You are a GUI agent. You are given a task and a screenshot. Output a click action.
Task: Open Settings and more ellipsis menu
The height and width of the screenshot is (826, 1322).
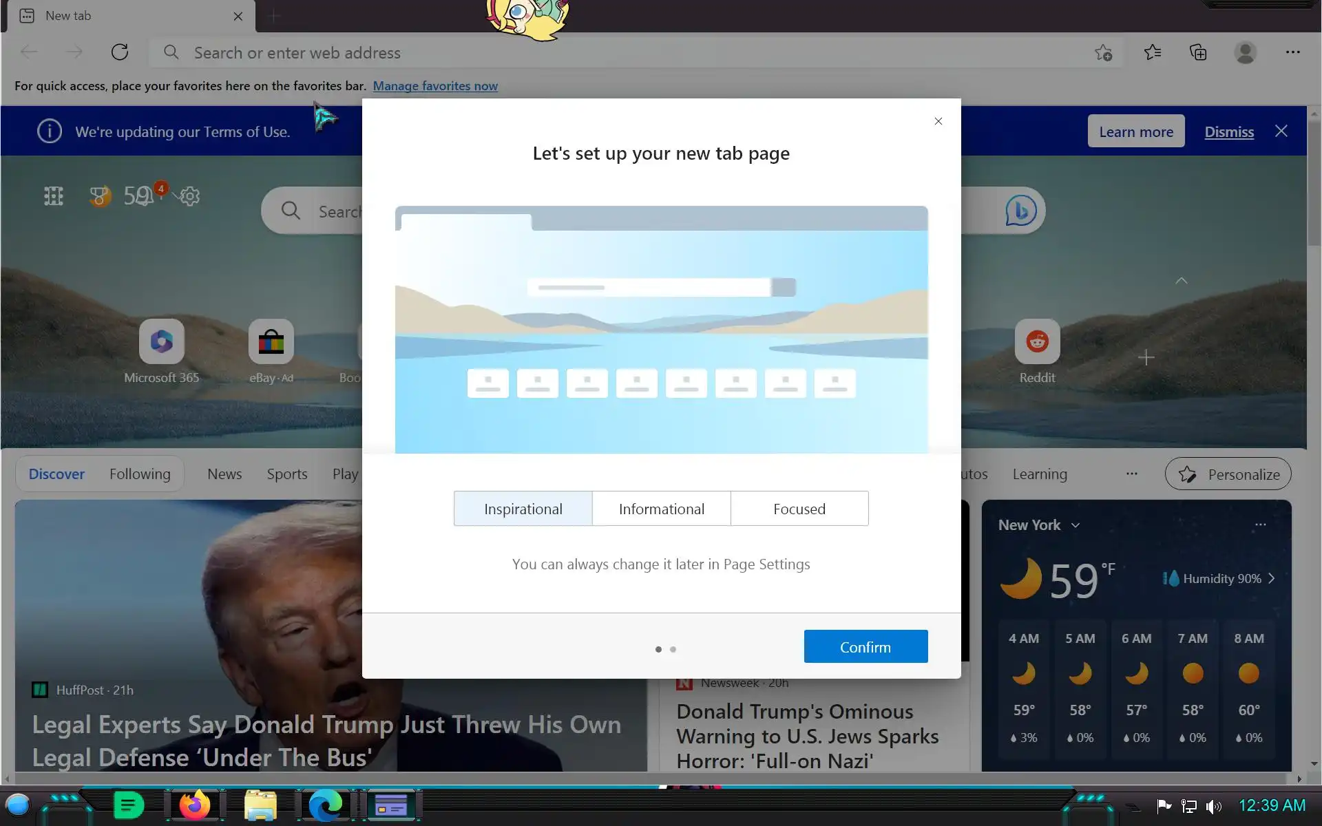click(x=1292, y=52)
